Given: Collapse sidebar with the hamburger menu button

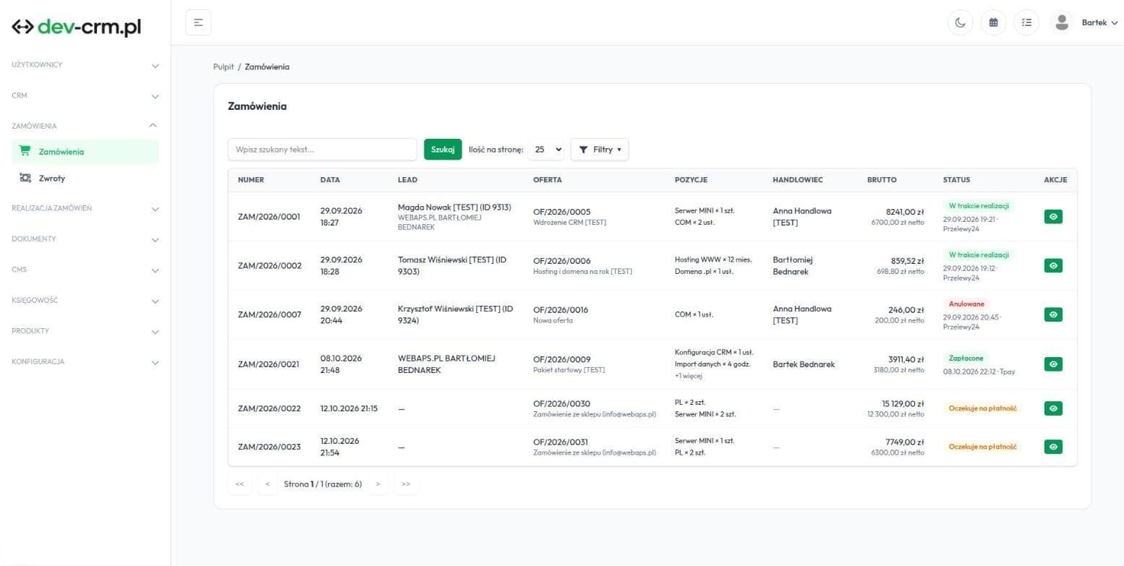Looking at the screenshot, I should click(x=198, y=22).
